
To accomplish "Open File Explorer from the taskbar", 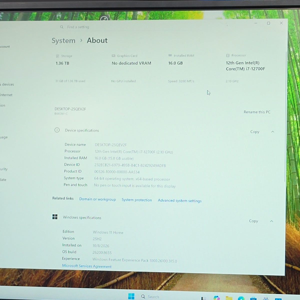I will (229, 298).
